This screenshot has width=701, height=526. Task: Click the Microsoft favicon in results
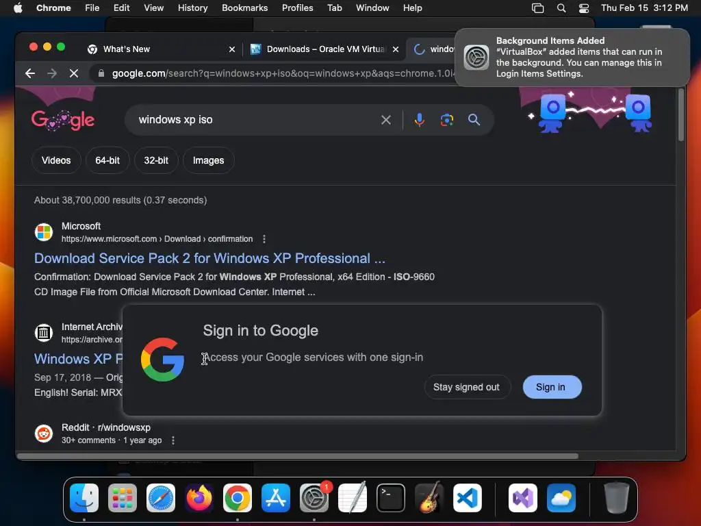(x=44, y=232)
